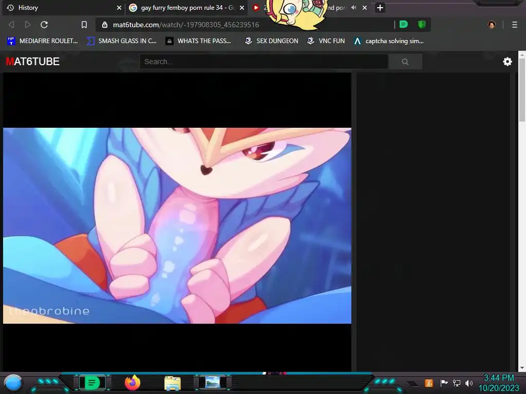This screenshot has width=526, height=394.
Task: Open the network tray icon
Action: point(457,383)
